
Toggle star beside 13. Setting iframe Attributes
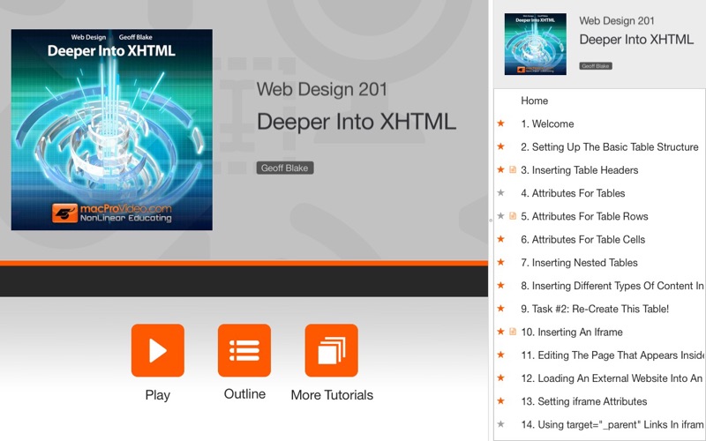click(x=500, y=401)
